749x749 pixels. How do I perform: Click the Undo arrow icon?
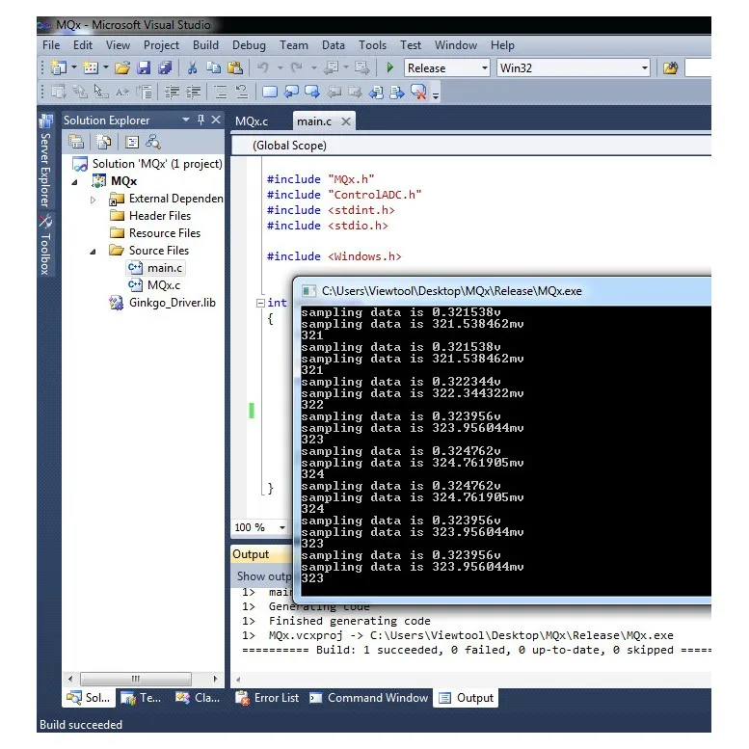point(263,67)
